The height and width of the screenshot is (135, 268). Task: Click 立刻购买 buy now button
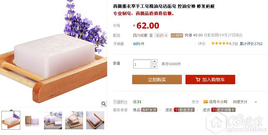[157, 80]
